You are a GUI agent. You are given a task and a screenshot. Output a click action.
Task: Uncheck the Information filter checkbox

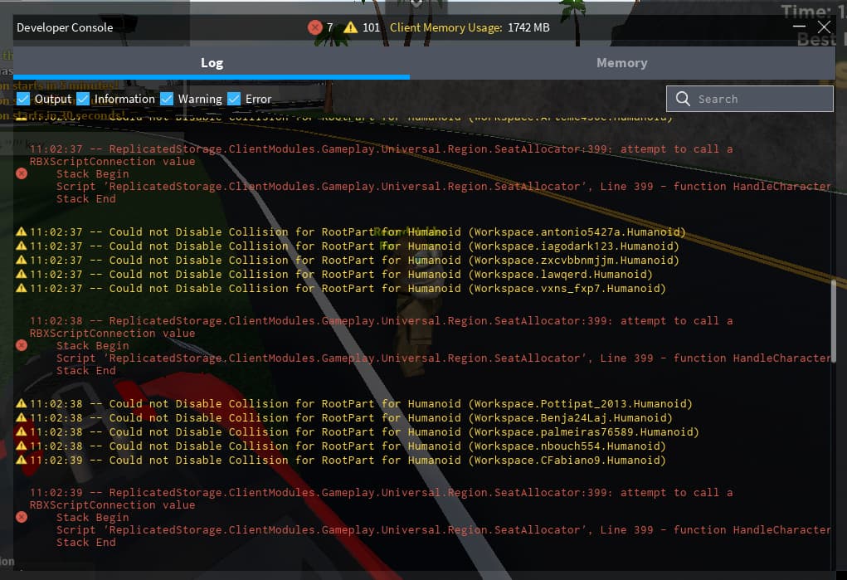tap(83, 99)
